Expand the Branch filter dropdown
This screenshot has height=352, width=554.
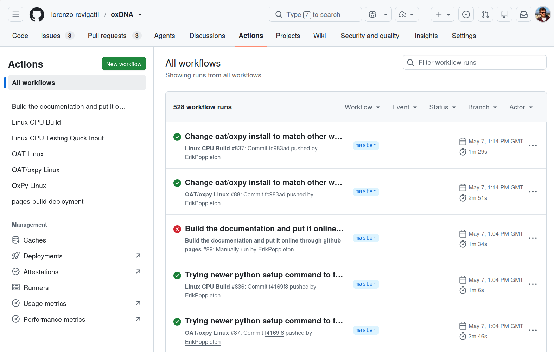(x=483, y=107)
